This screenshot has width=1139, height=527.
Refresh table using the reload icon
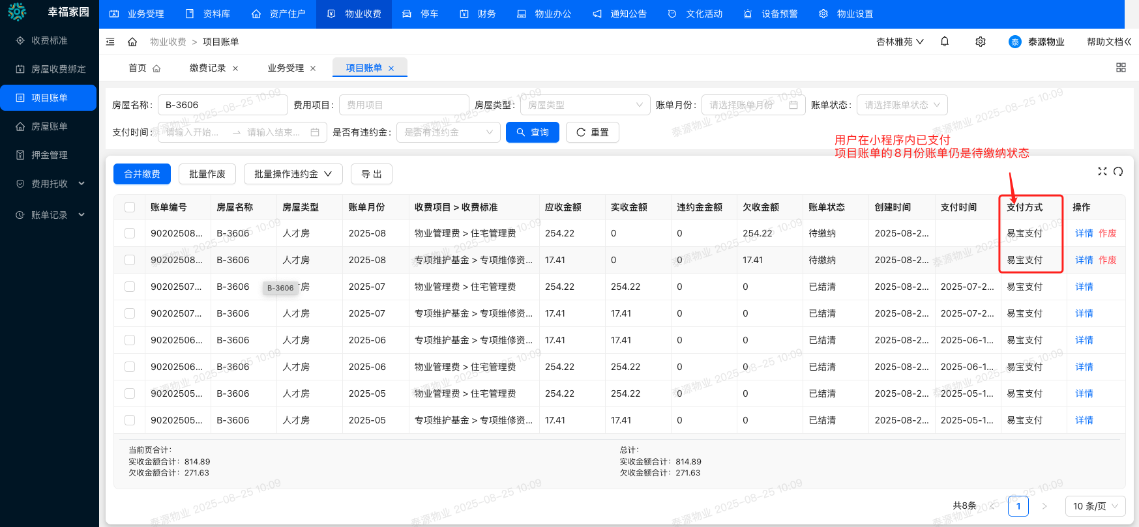tap(1118, 171)
